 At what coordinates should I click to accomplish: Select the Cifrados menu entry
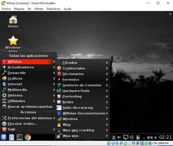point(82,63)
